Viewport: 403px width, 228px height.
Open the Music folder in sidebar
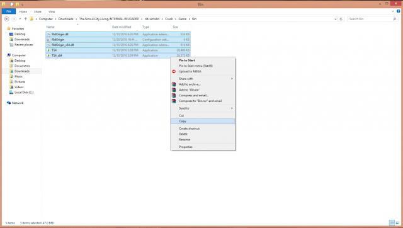tap(18, 76)
